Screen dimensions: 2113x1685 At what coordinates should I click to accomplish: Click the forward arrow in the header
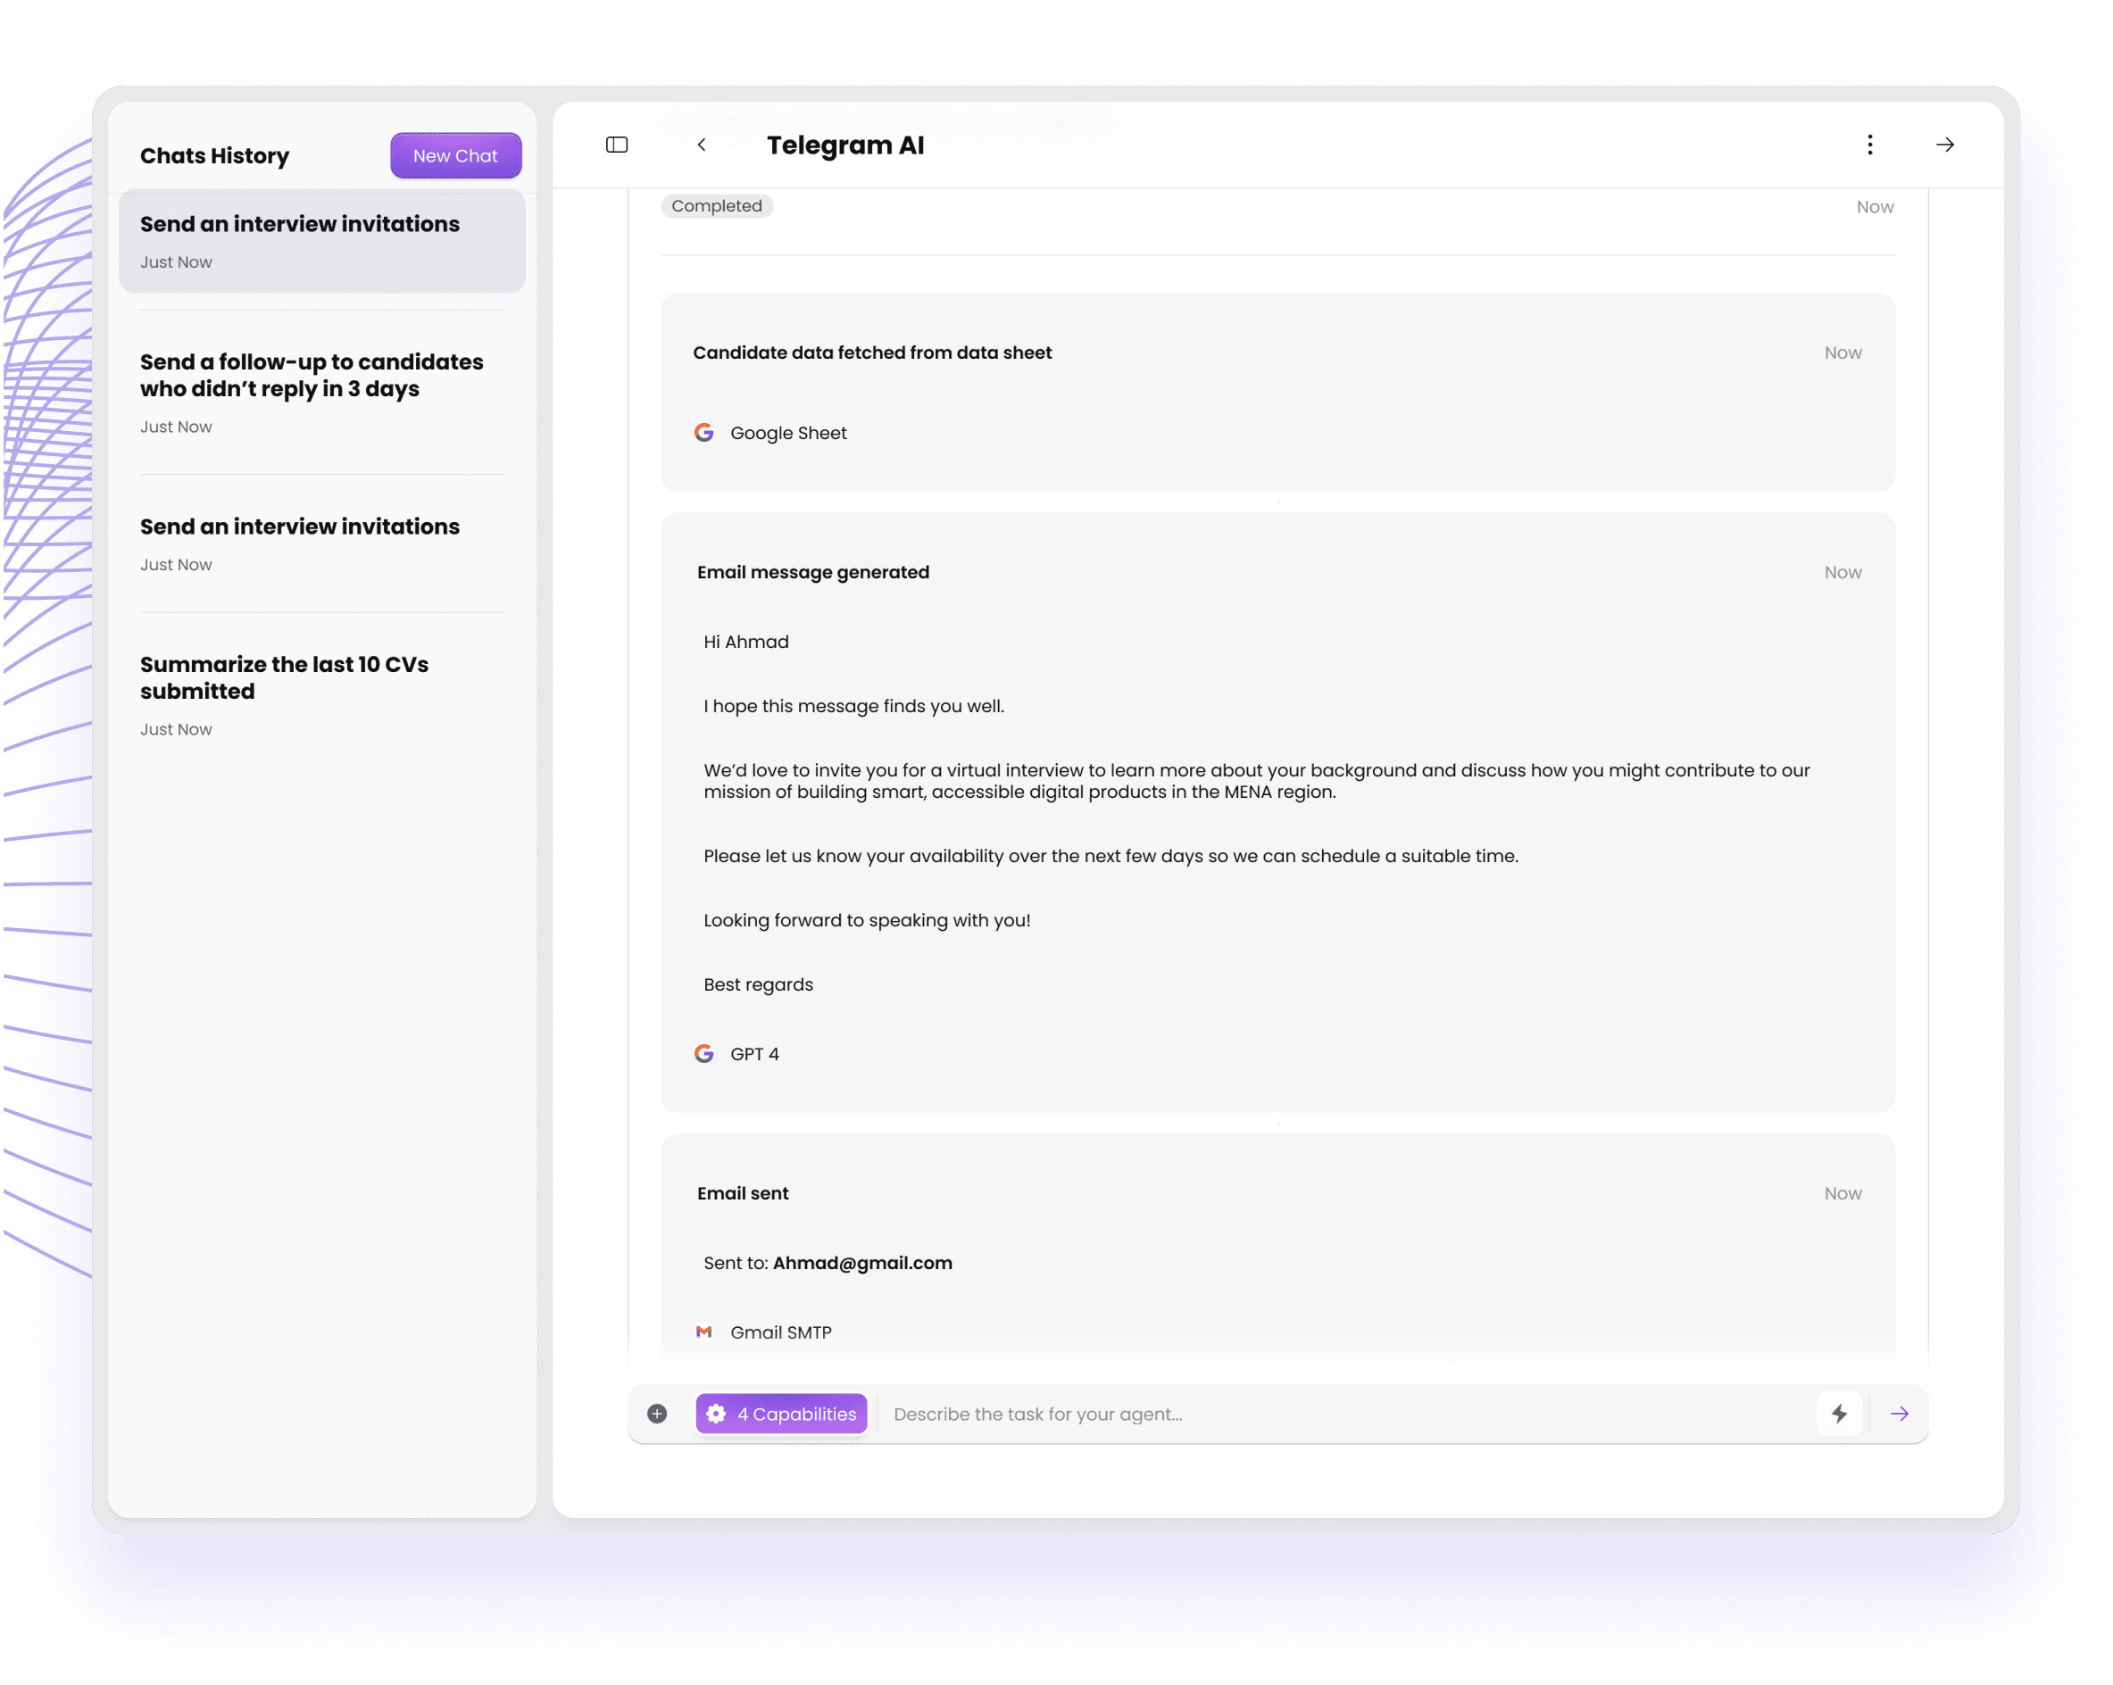click(1944, 144)
